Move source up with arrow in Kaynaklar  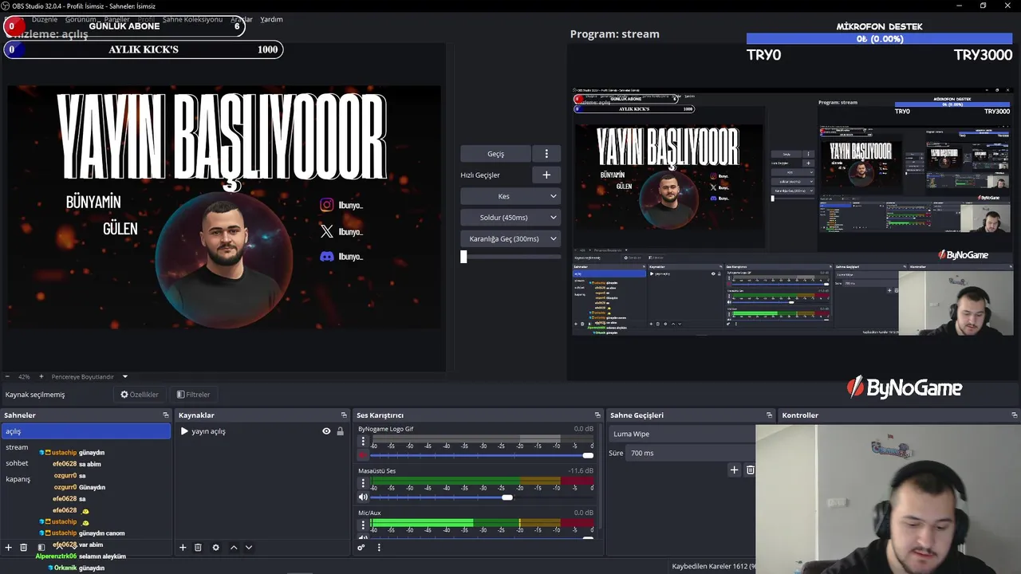click(234, 548)
